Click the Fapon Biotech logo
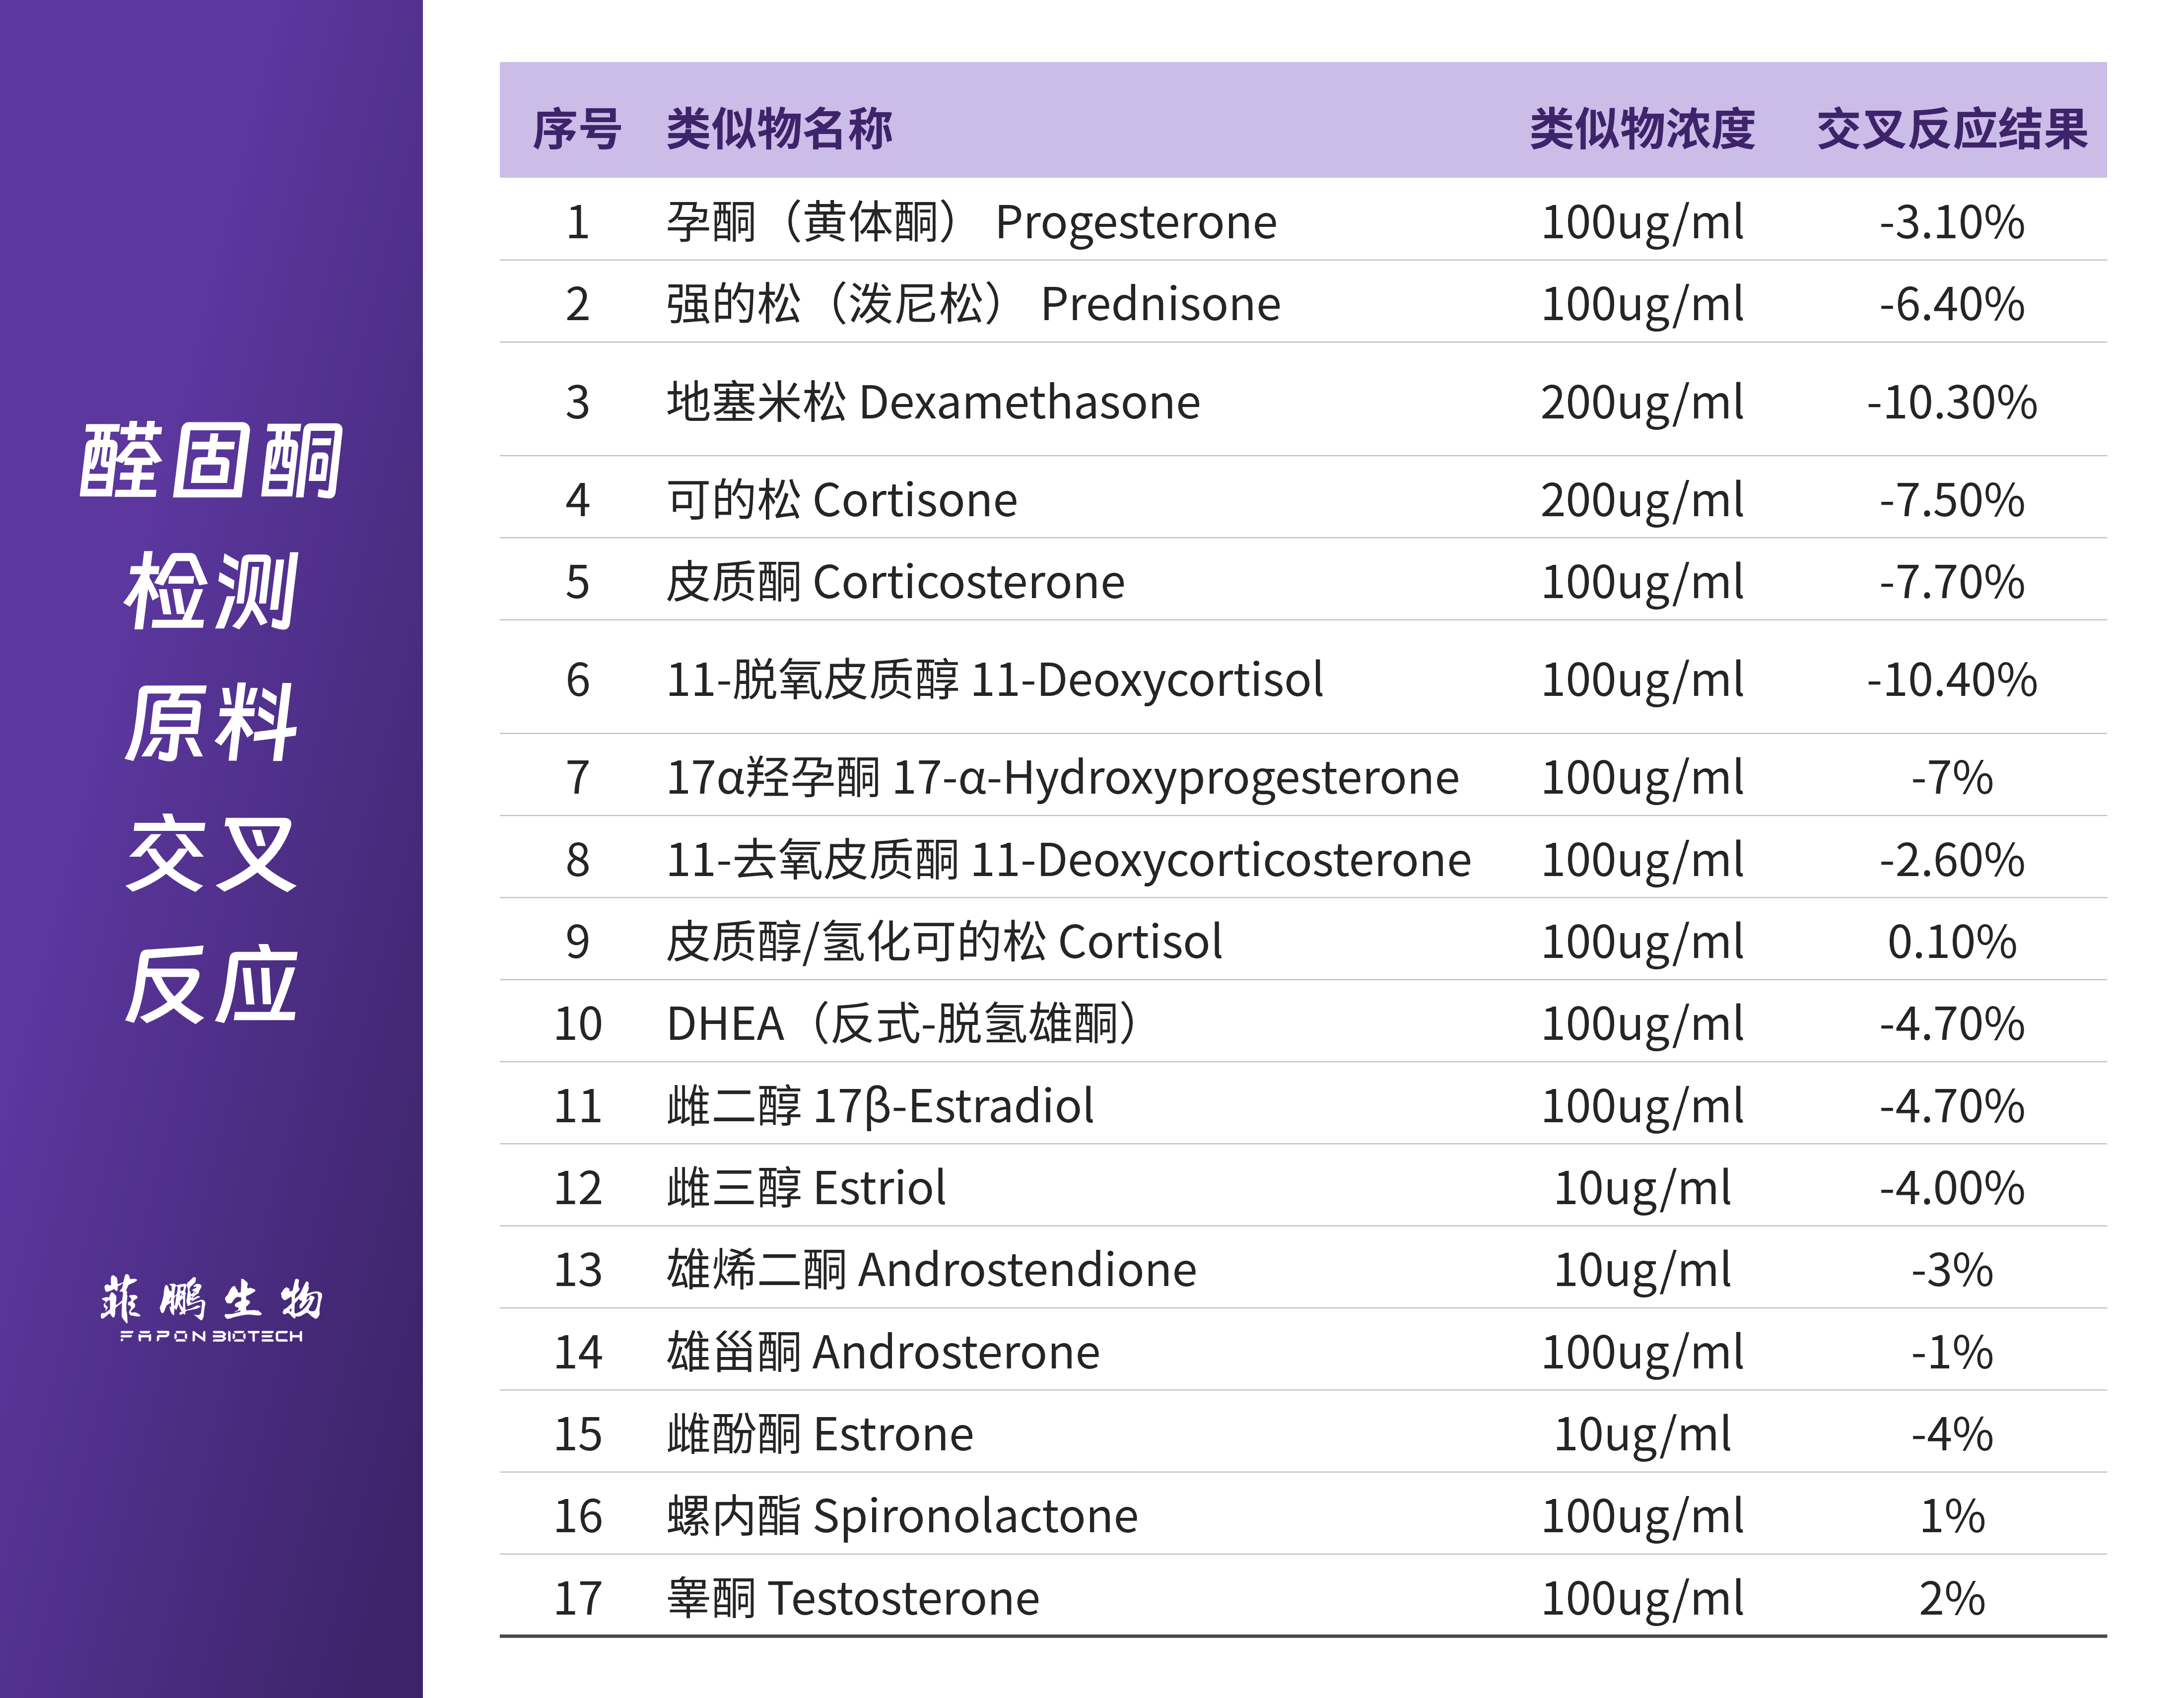Image resolution: width=2184 pixels, height=1698 pixels. (211, 1308)
